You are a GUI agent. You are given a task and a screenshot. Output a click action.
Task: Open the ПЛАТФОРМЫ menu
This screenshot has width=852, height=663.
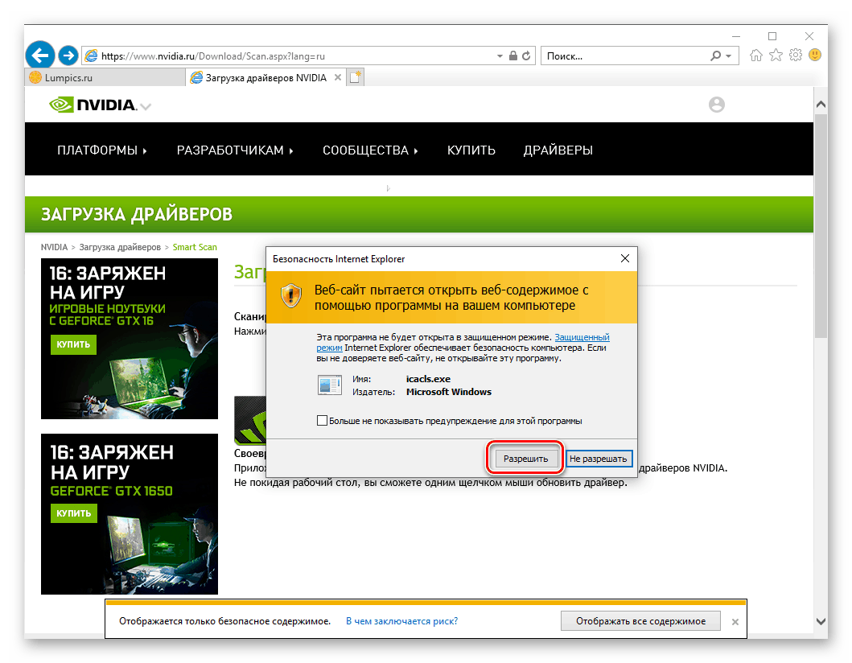pyautogui.click(x=102, y=150)
